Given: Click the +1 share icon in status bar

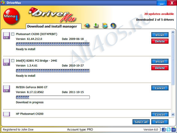Looking at the screenshot, I should pyautogui.click(x=173, y=129).
